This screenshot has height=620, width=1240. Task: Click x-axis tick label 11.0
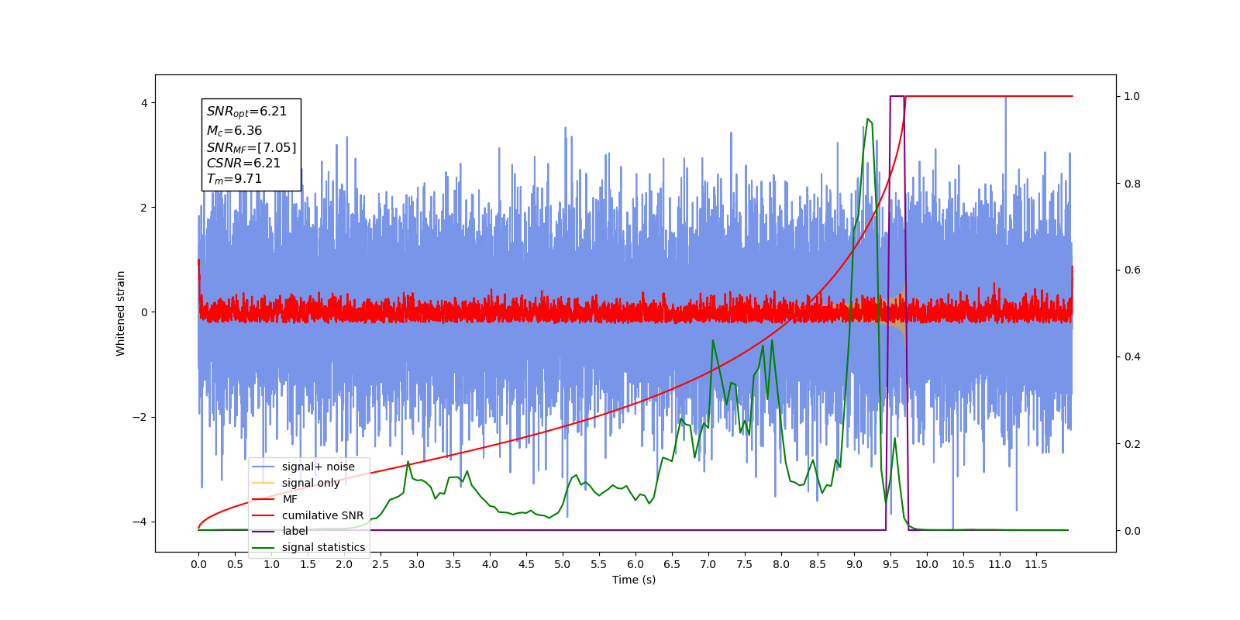pyautogui.click(x=1000, y=564)
